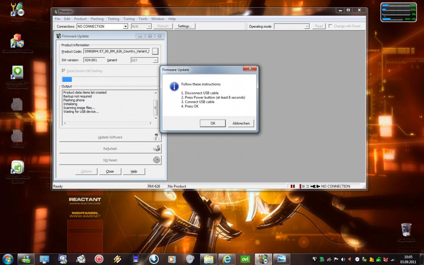This screenshot has height=265, width=424.
Task: Click the Output box horizontal scrollbar
Action: [x=108, y=123]
